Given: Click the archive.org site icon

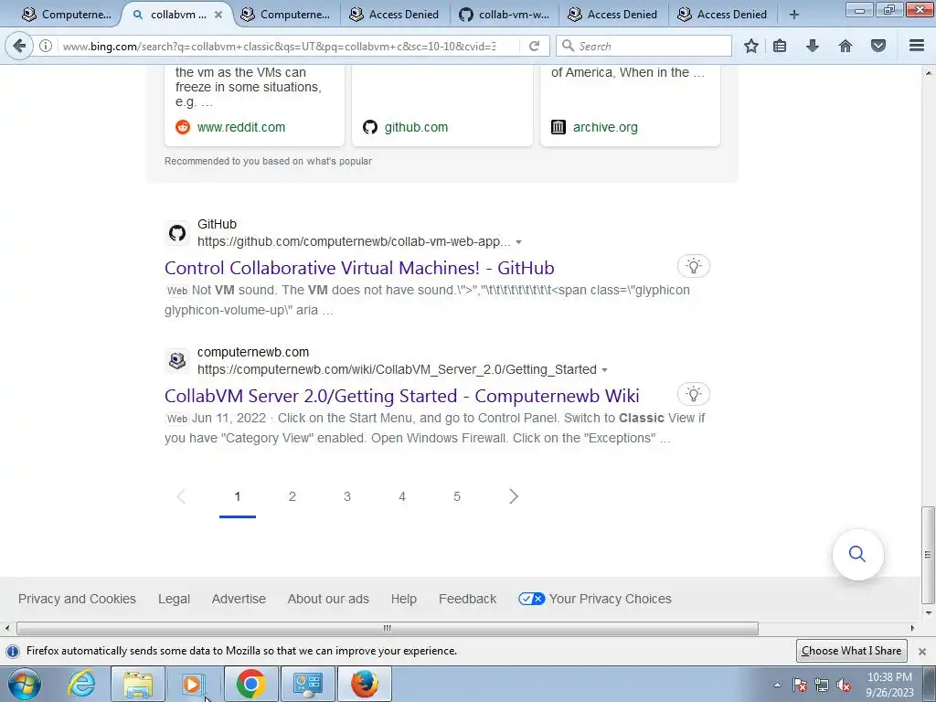Looking at the screenshot, I should [558, 127].
